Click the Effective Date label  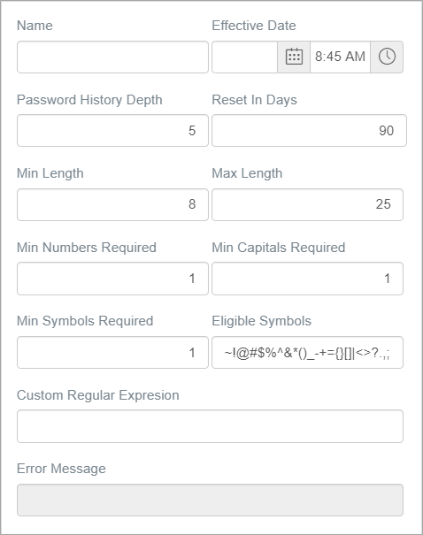coord(254,26)
